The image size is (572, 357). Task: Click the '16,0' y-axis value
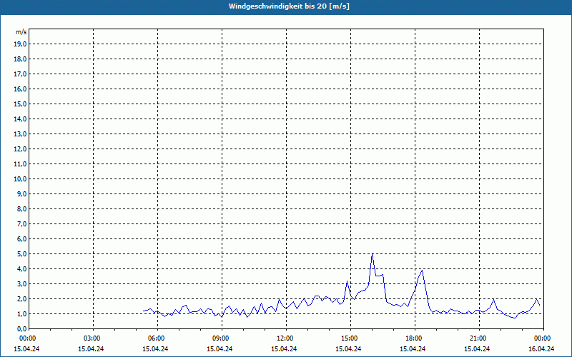click(x=20, y=89)
